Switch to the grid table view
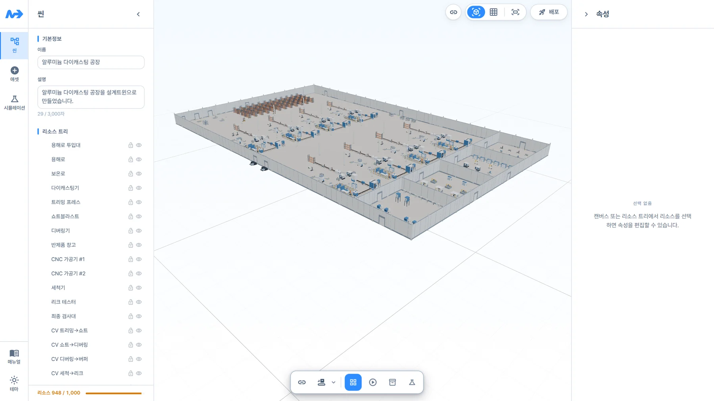The width and height of the screenshot is (714, 401). [493, 12]
